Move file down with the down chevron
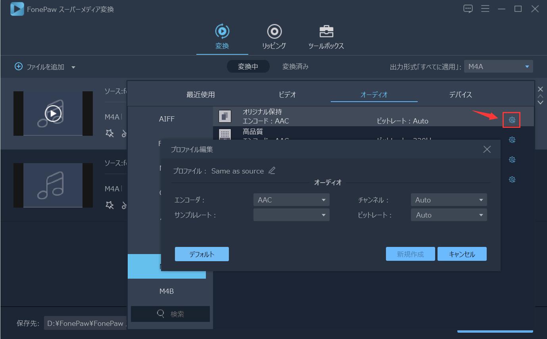 pyautogui.click(x=540, y=102)
